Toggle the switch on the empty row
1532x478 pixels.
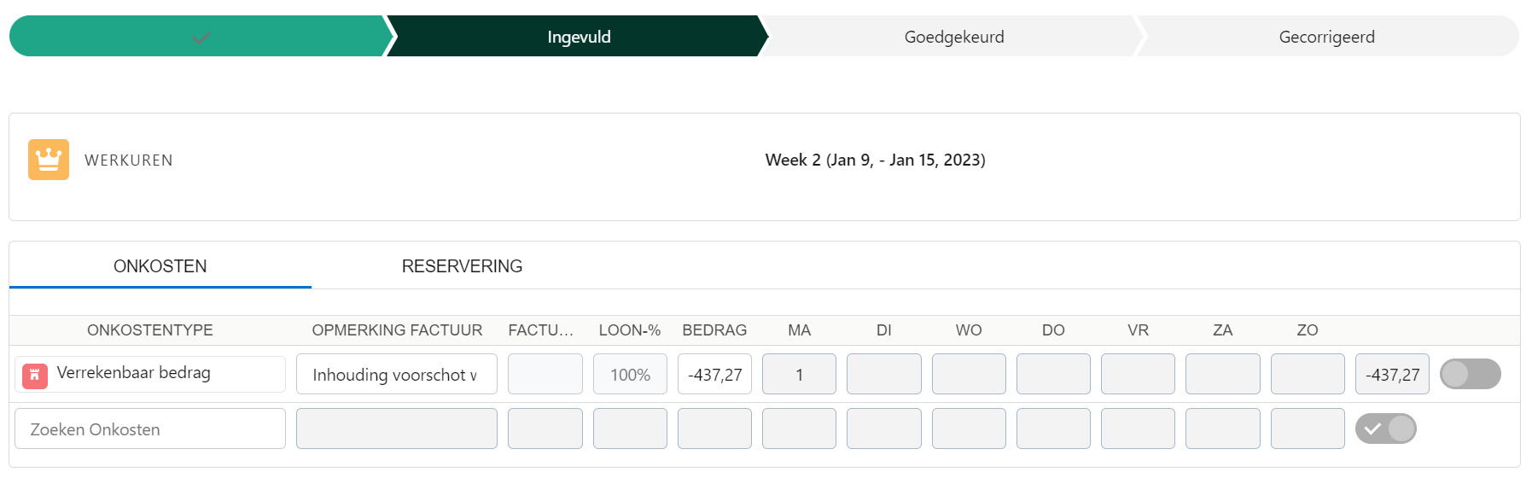coord(1385,428)
